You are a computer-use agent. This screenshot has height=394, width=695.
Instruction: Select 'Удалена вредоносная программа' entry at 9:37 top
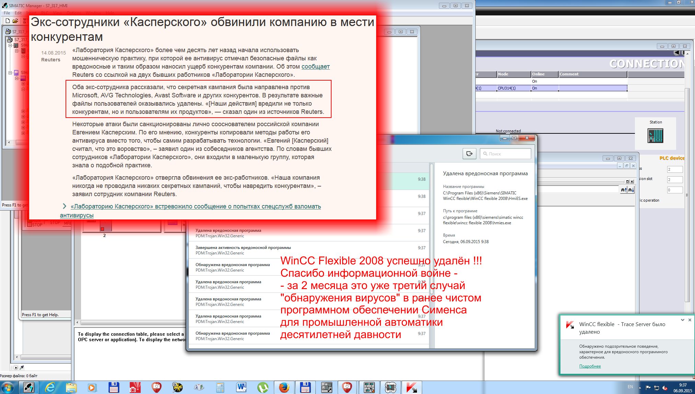coord(309,233)
